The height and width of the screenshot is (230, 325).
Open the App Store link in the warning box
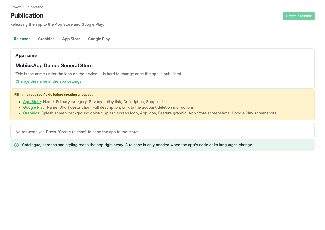(x=32, y=102)
